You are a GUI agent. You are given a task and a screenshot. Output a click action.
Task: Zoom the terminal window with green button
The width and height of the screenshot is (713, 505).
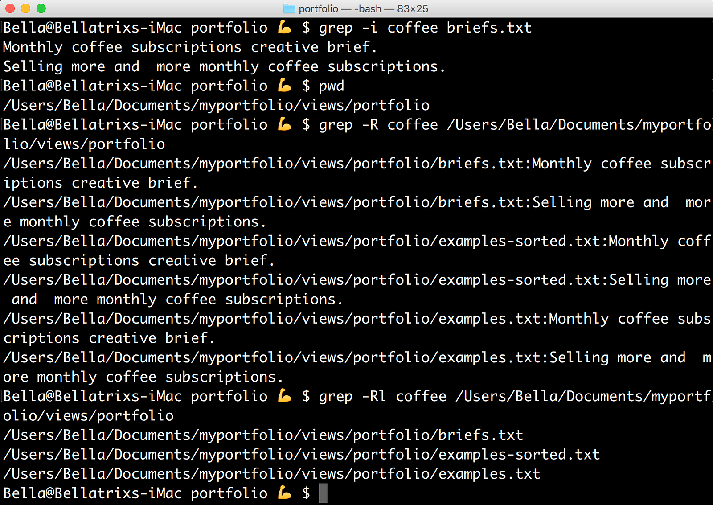(41, 8)
